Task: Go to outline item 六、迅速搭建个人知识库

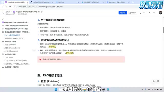Action: [10, 67]
